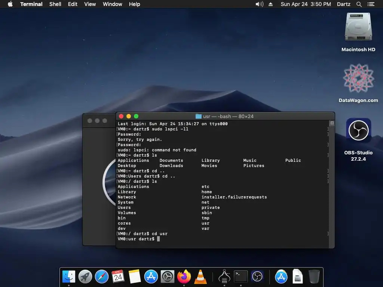Viewport: 383px width, 287px height.
Task: Open System Information chip icon in Dock
Action: tap(224, 277)
